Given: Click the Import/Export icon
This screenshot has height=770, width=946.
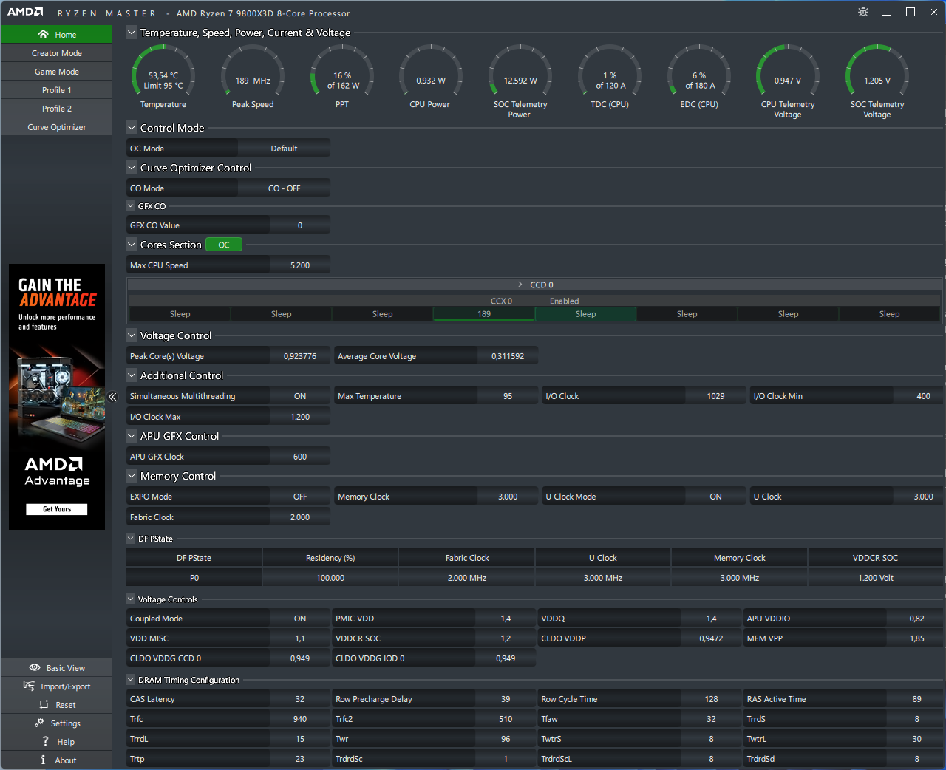Looking at the screenshot, I should pos(29,686).
